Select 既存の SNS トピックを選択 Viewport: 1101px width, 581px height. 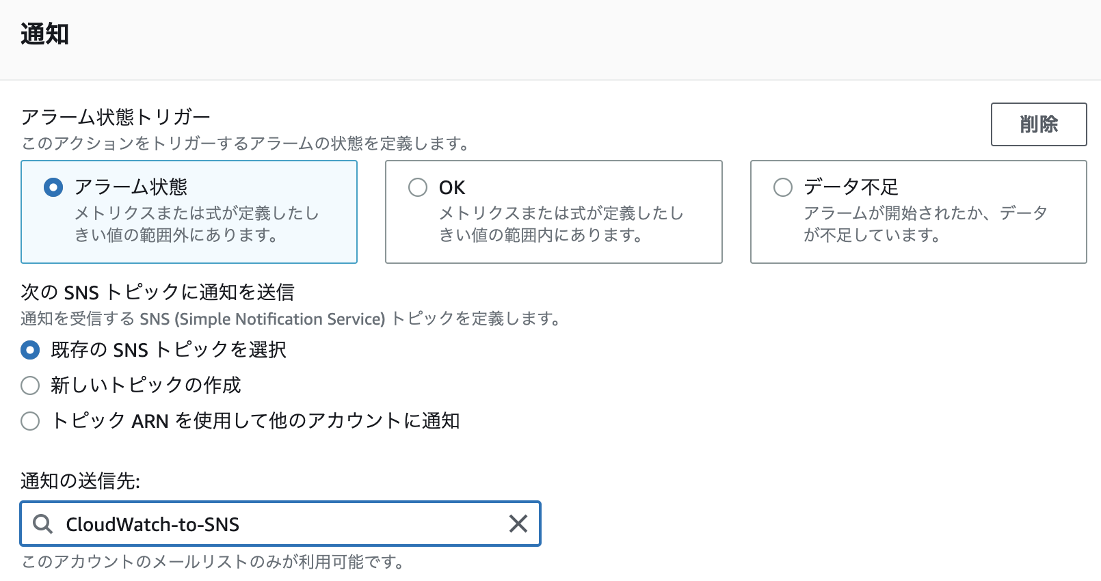29,350
